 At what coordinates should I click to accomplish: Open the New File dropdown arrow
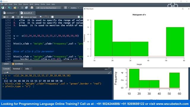[6, 8]
